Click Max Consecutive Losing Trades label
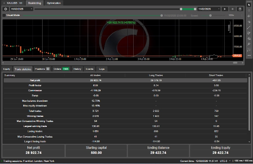This screenshot has height=164, width=253. [35, 137]
